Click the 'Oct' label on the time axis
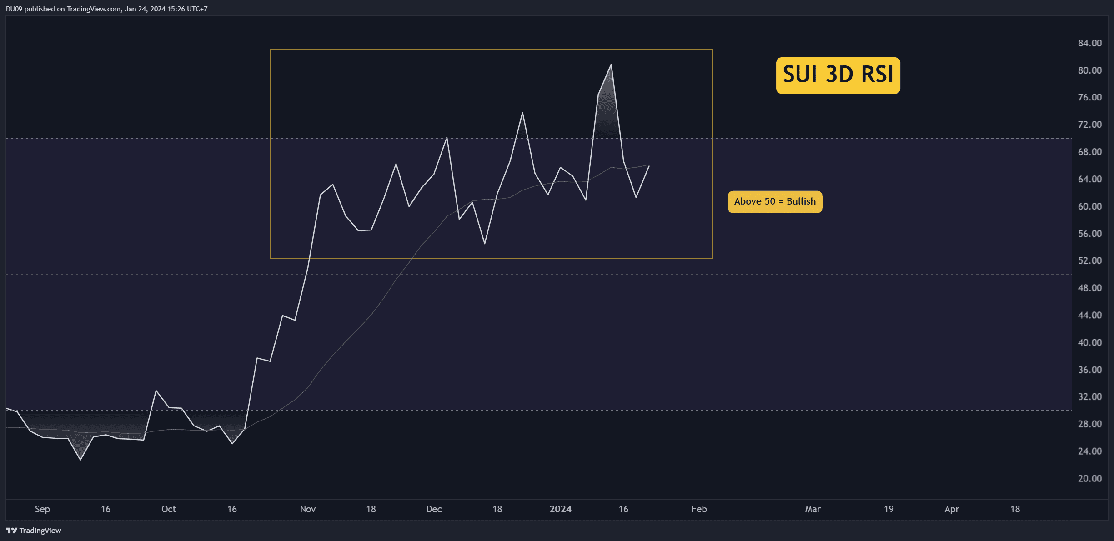The width and height of the screenshot is (1114, 541). (x=169, y=509)
